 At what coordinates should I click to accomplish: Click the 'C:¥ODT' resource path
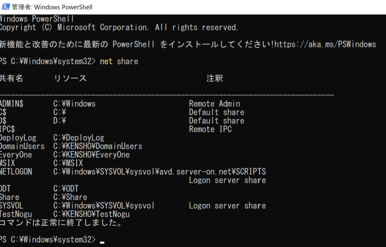[x=66, y=189]
